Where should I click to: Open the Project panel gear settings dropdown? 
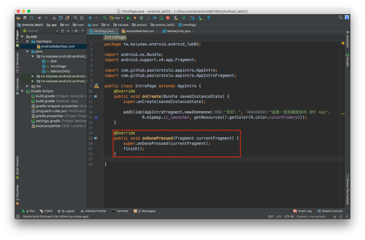[76, 31]
